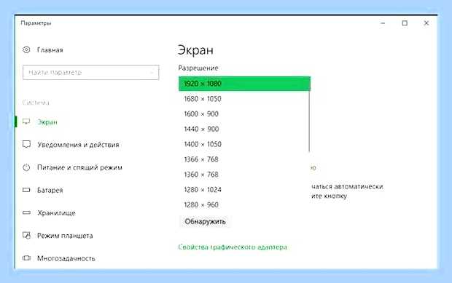452x283 pixels.
Task: Click the Многозадачность icon
Action: [26, 258]
